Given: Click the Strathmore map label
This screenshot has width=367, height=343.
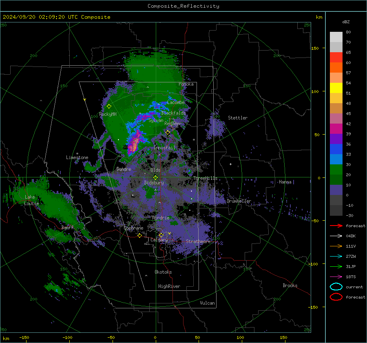Looking at the screenshot, I should click(x=198, y=241).
